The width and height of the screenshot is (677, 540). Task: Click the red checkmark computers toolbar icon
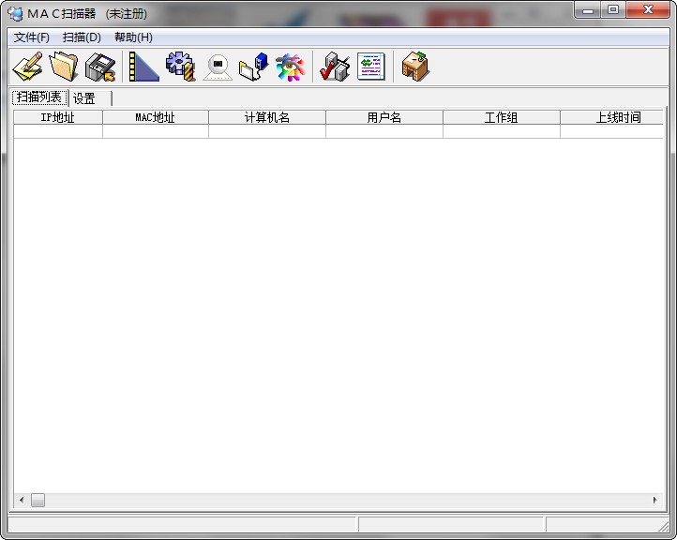(x=334, y=67)
